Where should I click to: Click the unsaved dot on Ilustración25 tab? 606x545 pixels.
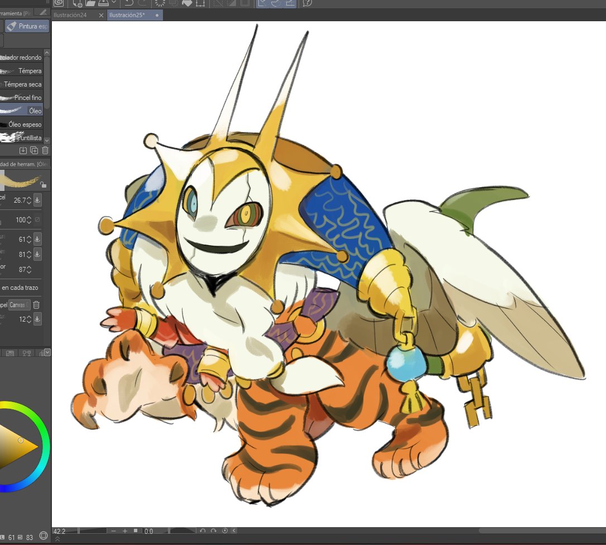click(x=157, y=16)
